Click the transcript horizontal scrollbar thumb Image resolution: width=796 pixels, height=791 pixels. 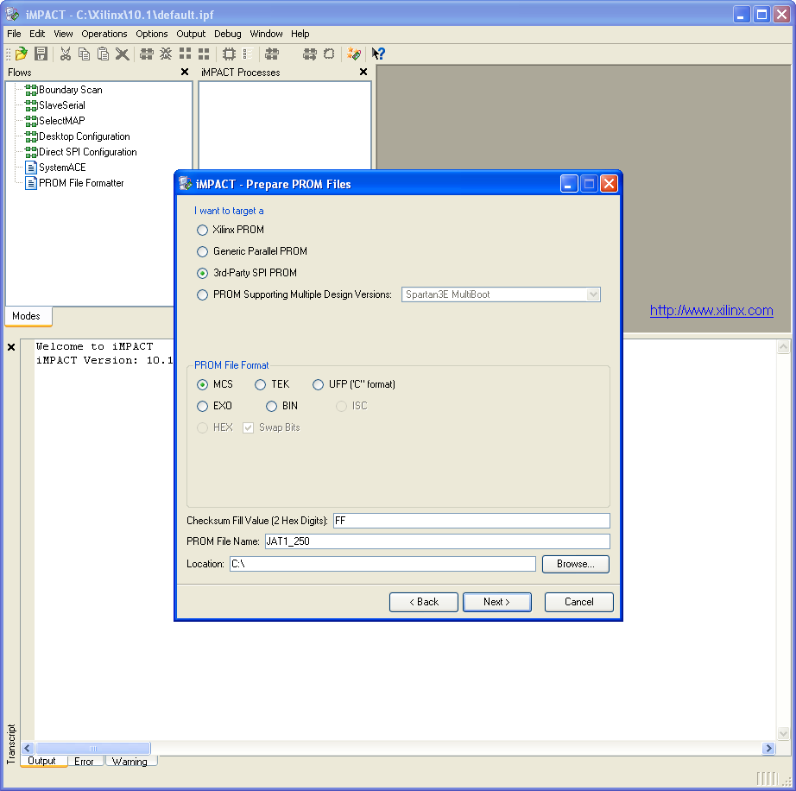tap(93, 749)
